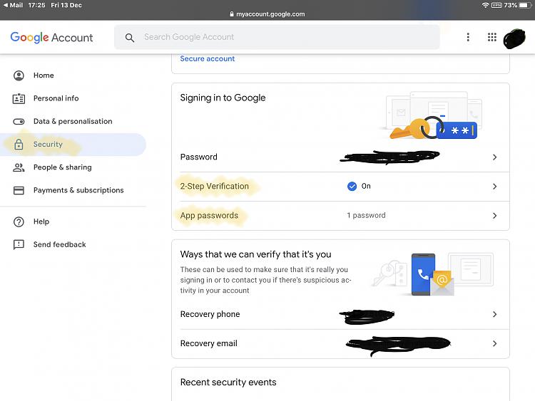Click the 'On' status text
The width and height of the screenshot is (535, 401).
(366, 186)
